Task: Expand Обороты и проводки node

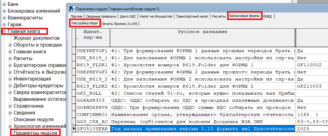Action: click(x=11, y=45)
